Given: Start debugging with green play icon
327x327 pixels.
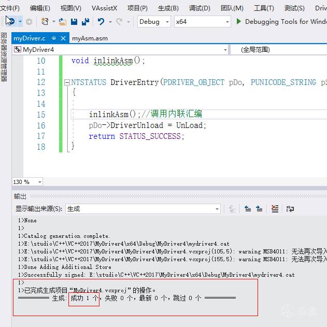Looking at the screenshot, I should click(239, 21).
